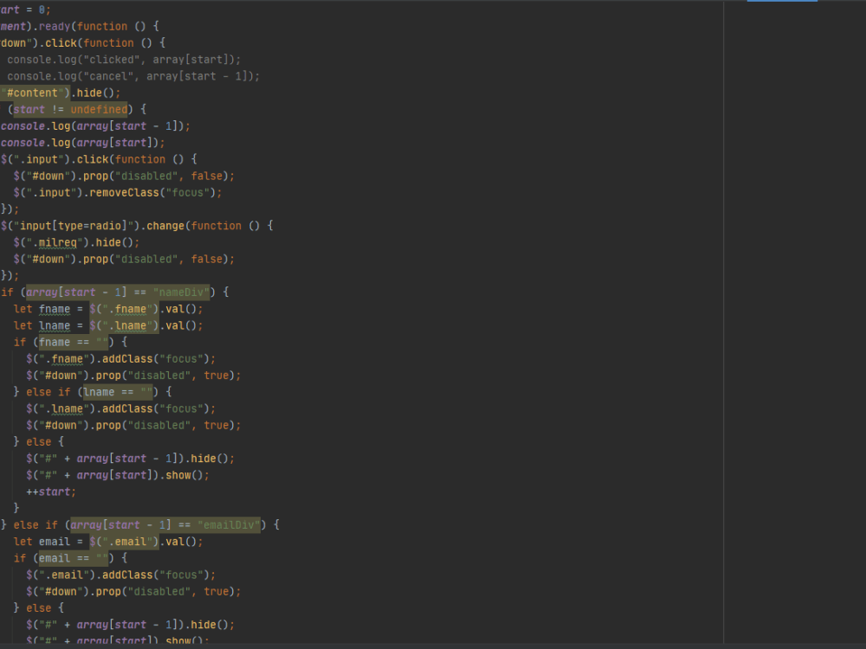The width and height of the screenshot is (866, 649).
Task: Click the 'console.log(array[start]);' line
Action: pos(83,143)
